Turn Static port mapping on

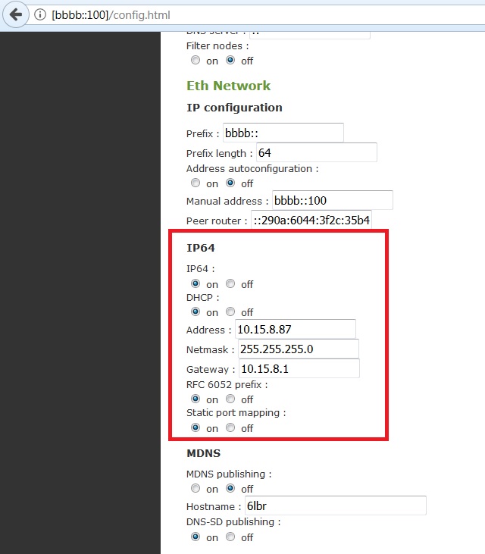(x=196, y=427)
